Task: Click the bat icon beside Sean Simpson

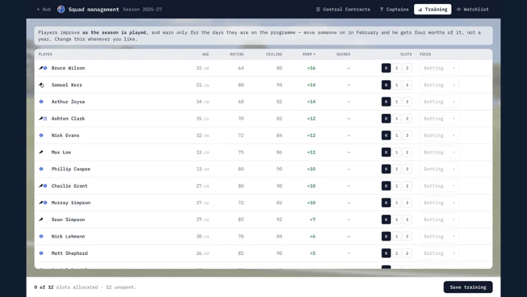Action: click(41, 220)
